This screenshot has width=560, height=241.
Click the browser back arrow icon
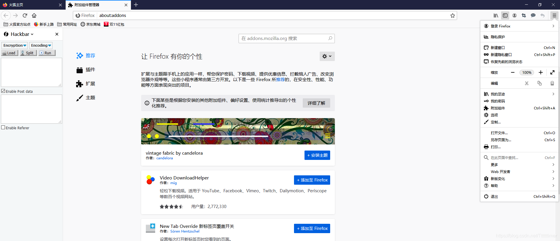[x=6, y=15]
